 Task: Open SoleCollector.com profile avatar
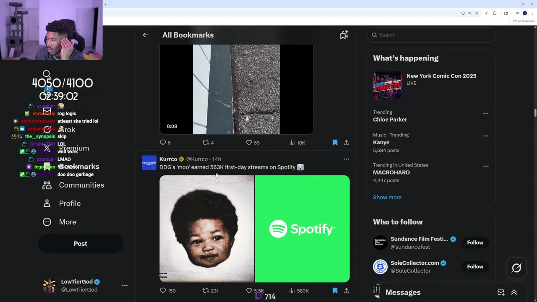[x=380, y=267]
